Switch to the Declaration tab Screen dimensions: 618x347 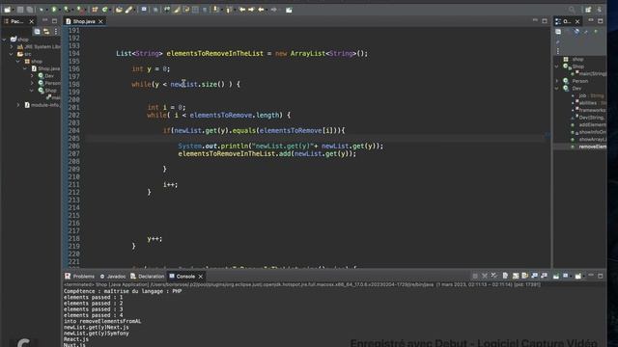tap(148, 277)
